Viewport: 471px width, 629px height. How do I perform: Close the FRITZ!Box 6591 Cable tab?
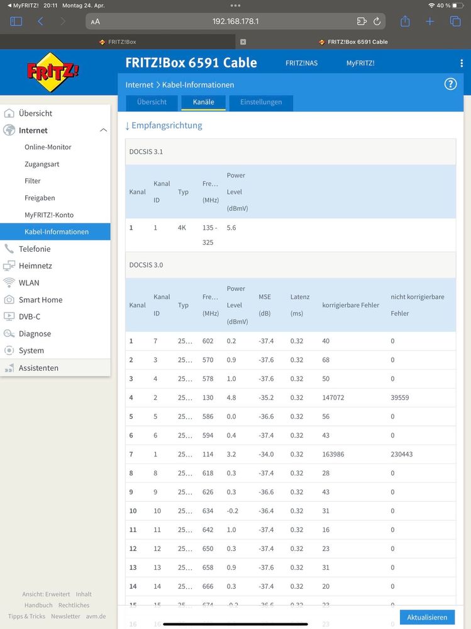pyautogui.click(x=243, y=42)
